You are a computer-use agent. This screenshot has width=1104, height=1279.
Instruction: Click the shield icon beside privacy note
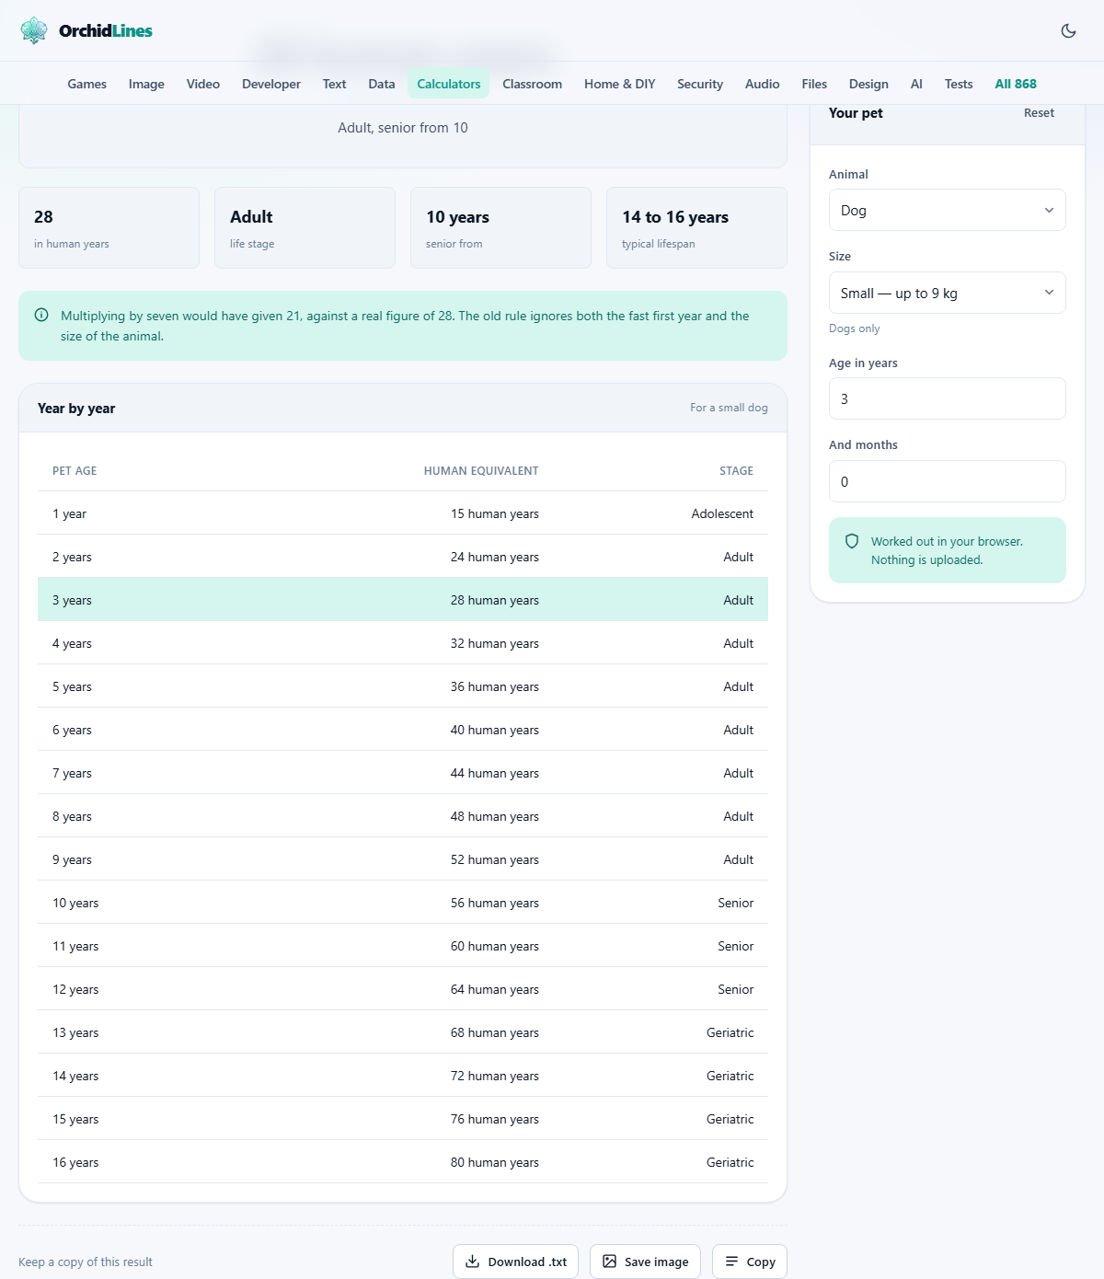point(852,541)
